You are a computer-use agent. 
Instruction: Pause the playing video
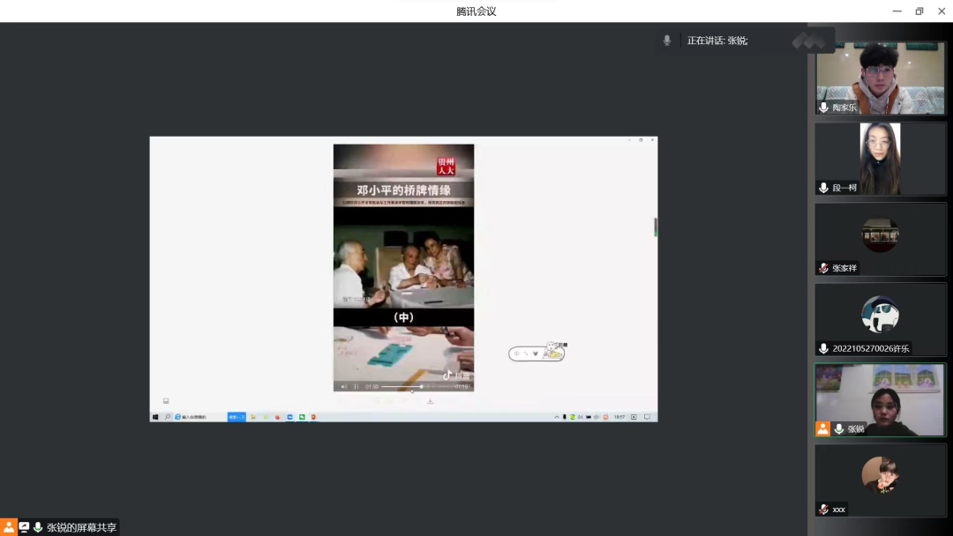pyautogui.click(x=356, y=387)
